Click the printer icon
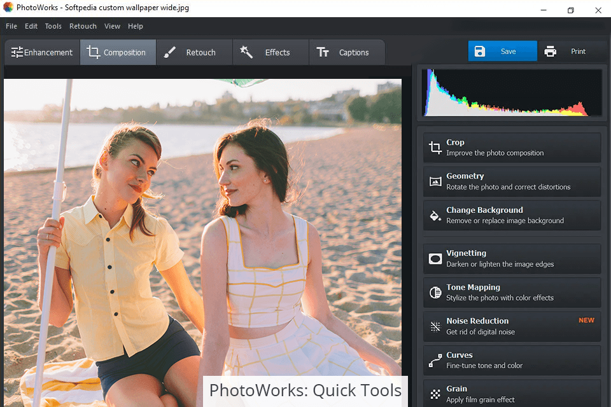This screenshot has height=407, width=611. coord(550,51)
